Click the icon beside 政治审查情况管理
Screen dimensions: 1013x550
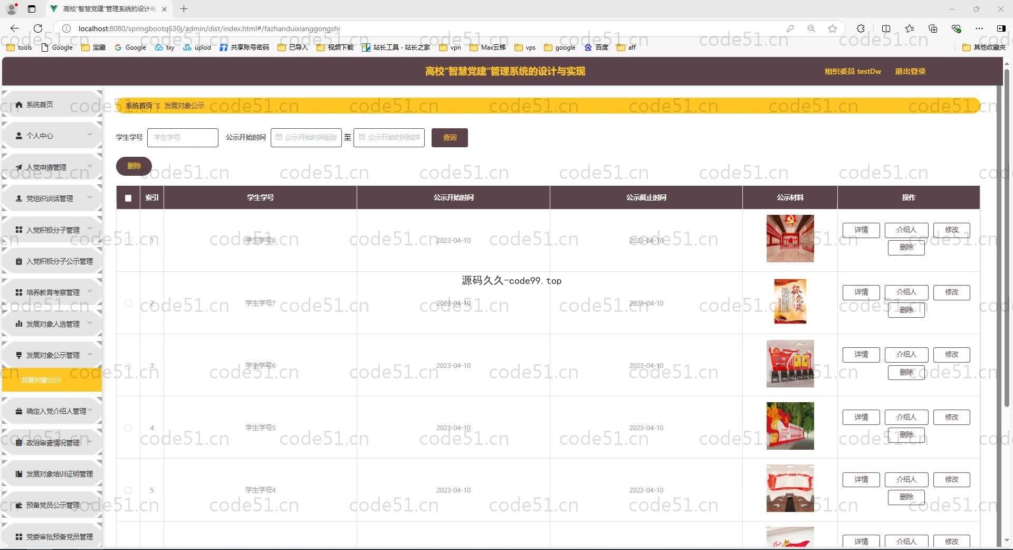click(x=19, y=442)
